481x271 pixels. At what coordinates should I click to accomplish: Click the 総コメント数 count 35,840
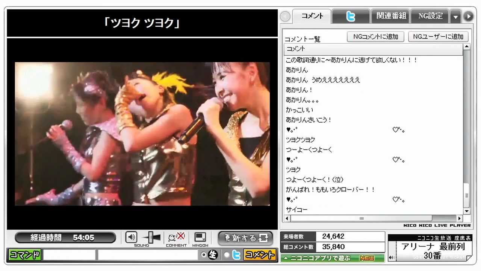(333, 247)
